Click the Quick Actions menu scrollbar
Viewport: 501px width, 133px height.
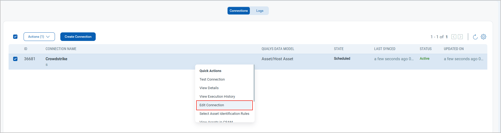(254, 83)
